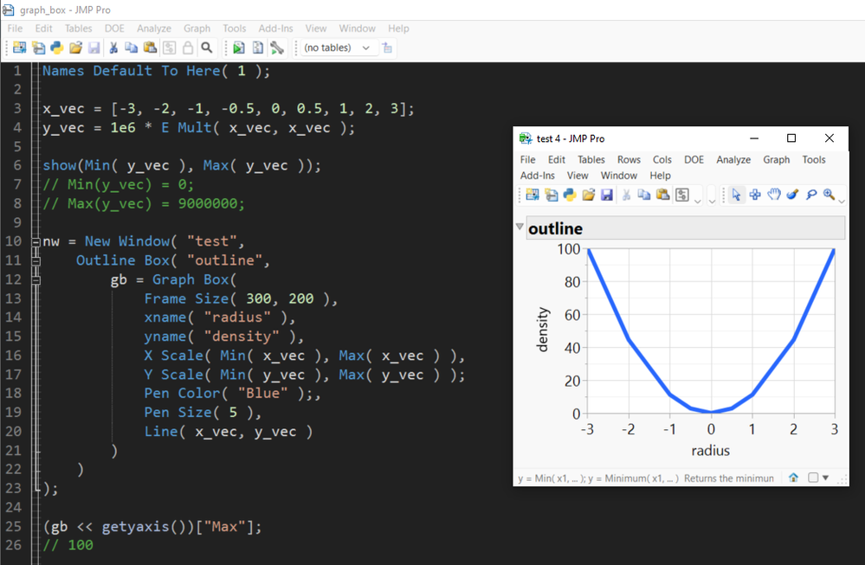
Task: Collapse the outline disclosure triangle
Action: tap(520, 227)
